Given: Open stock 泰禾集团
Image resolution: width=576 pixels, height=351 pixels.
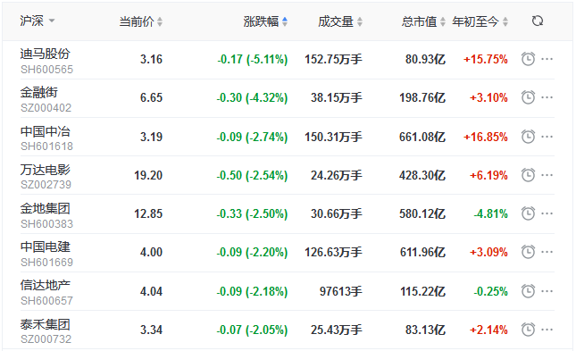Looking at the screenshot, I should [46, 324].
